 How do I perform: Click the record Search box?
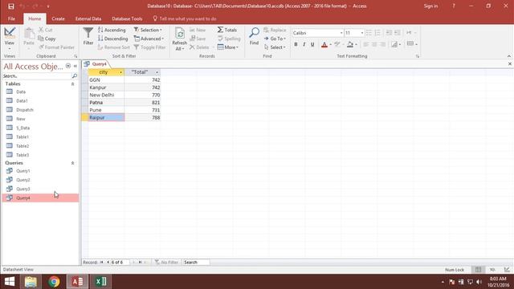point(196,263)
